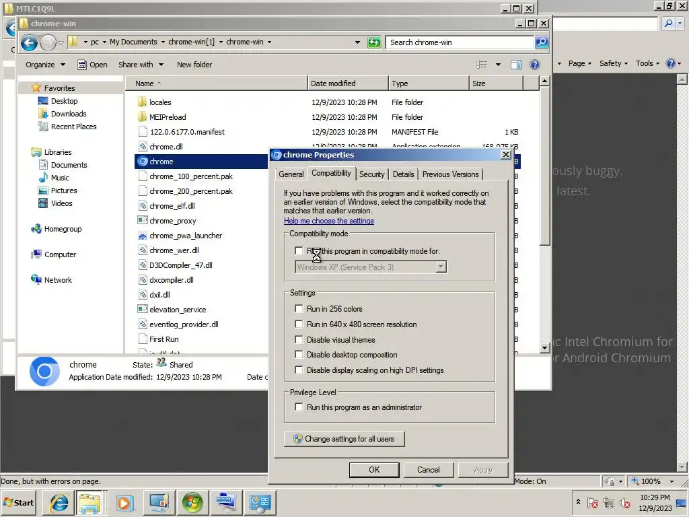The width and height of the screenshot is (689, 517).
Task: Open Windows Media Player taskbar icon
Action: click(124, 502)
